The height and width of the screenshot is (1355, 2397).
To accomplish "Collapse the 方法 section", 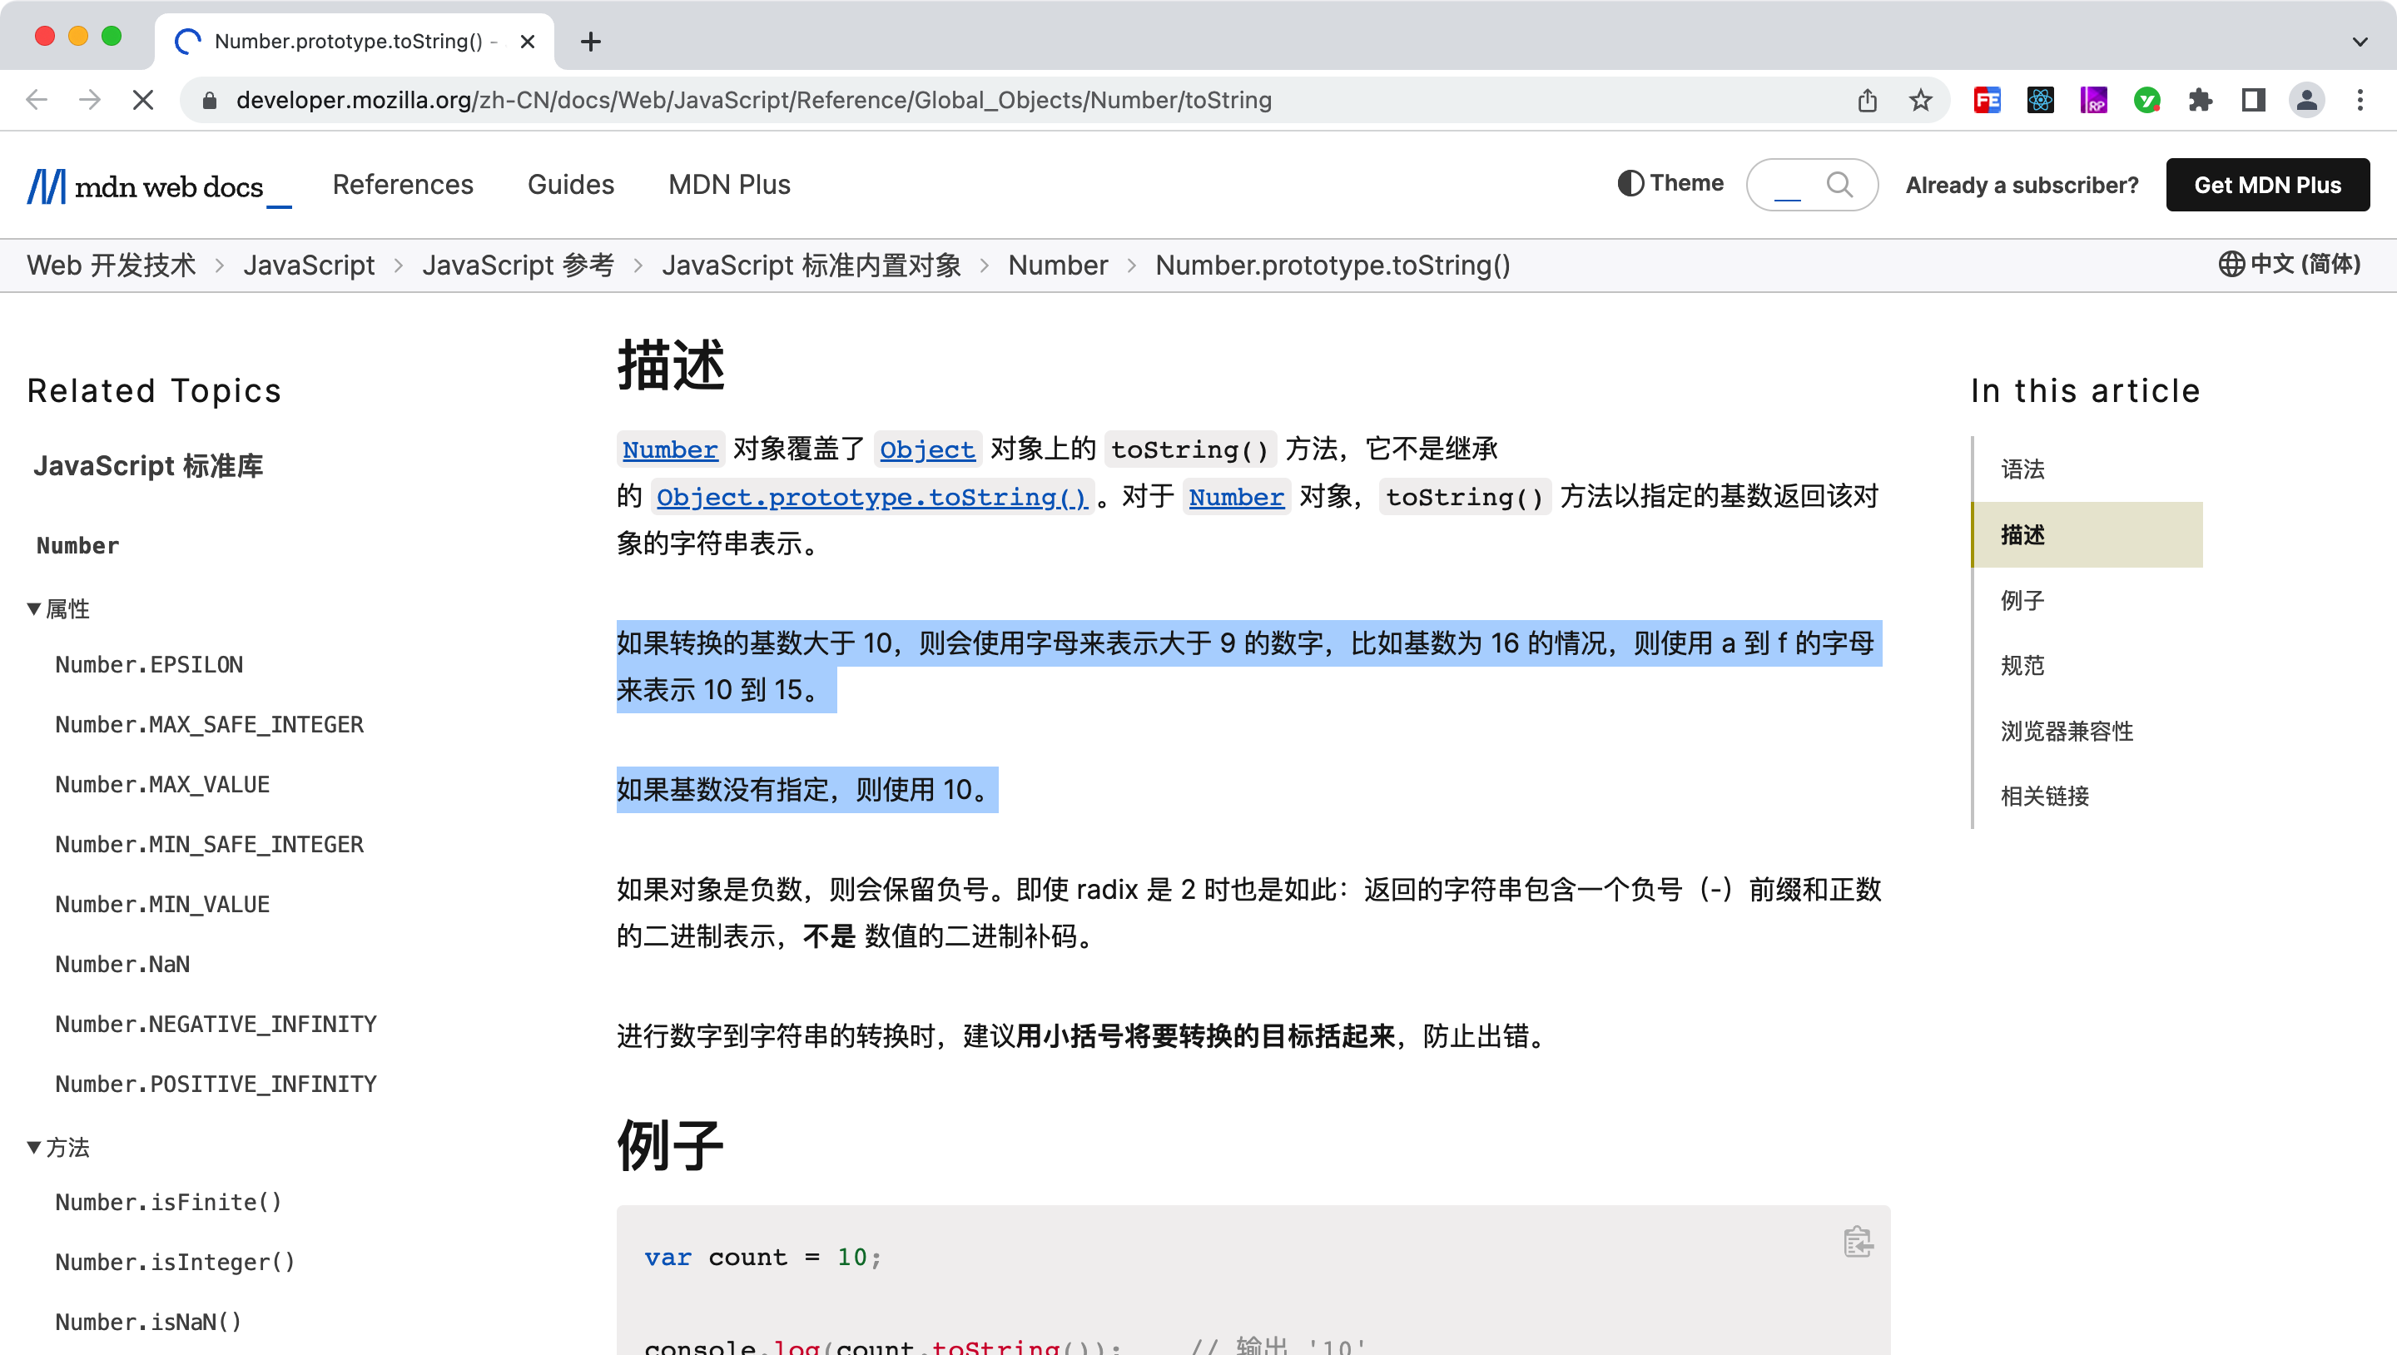I will click(57, 1147).
